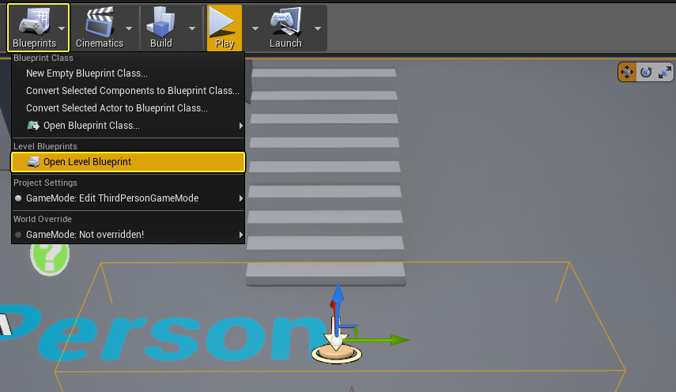676x392 pixels.
Task: Open GameMode: Edit ThirdPersonGameMode submenu
Action: coord(128,198)
